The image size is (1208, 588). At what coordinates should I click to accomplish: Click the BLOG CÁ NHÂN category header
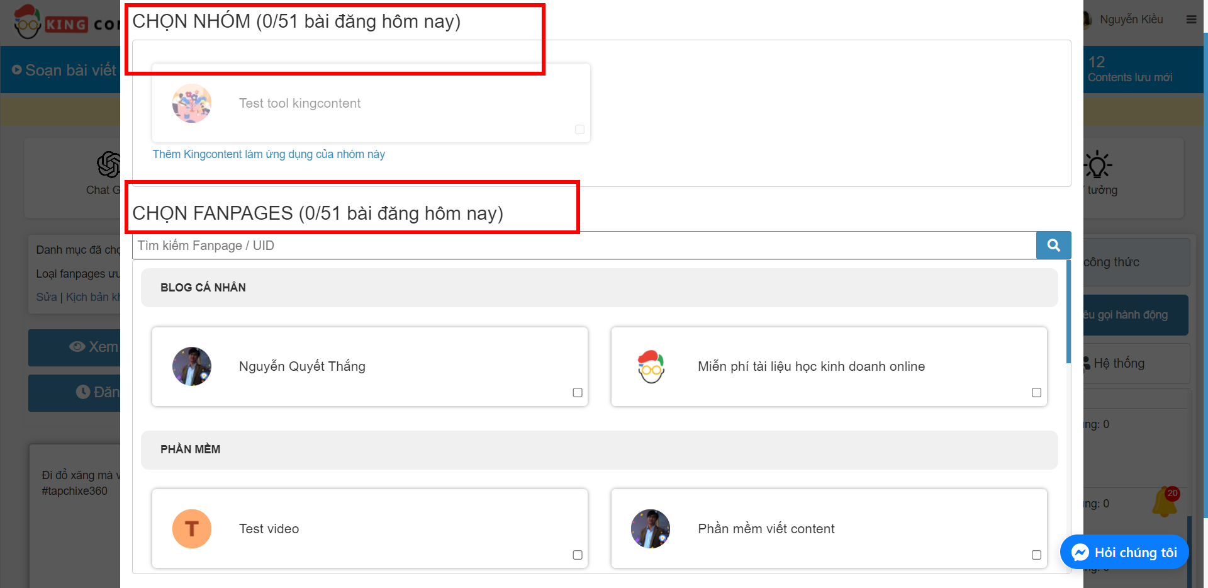pyautogui.click(x=599, y=288)
